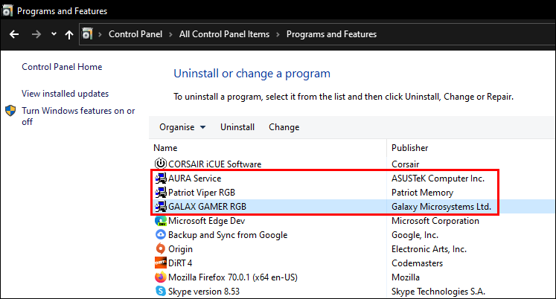
Task: Click the Programs and Features title bar icon
Action: (x=7, y=10)
